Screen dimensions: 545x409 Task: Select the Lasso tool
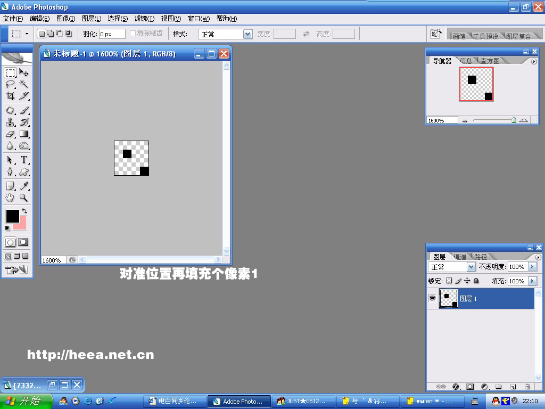click(10, 84)
